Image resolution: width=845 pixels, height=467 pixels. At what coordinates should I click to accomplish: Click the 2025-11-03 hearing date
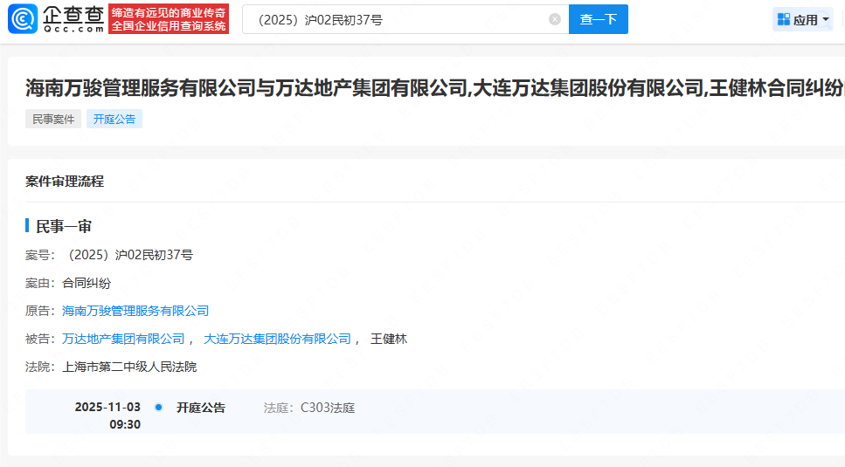107,408
